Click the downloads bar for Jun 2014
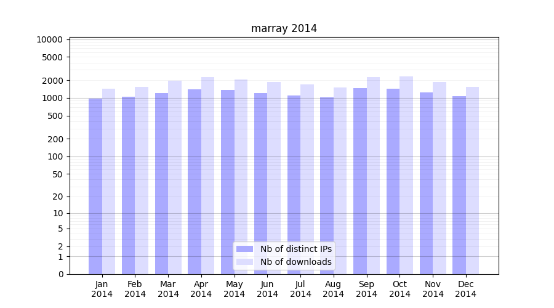 [274, 178]
